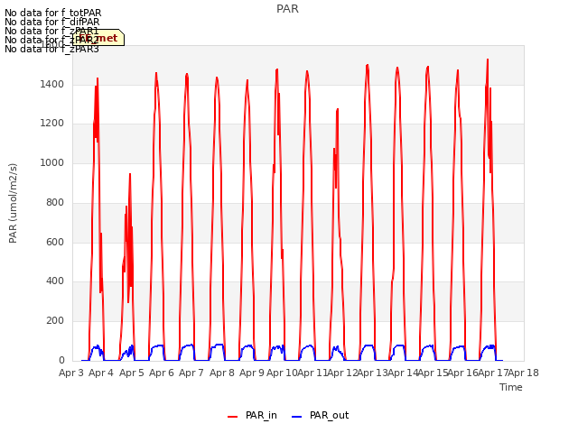Image resolution: width=578 pixels, height=433 pixels.
Task: Click the red PAR_in legend color marker
Action: 233,417
